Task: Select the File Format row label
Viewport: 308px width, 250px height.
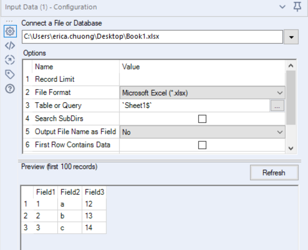Action: (x=53, y=92)
